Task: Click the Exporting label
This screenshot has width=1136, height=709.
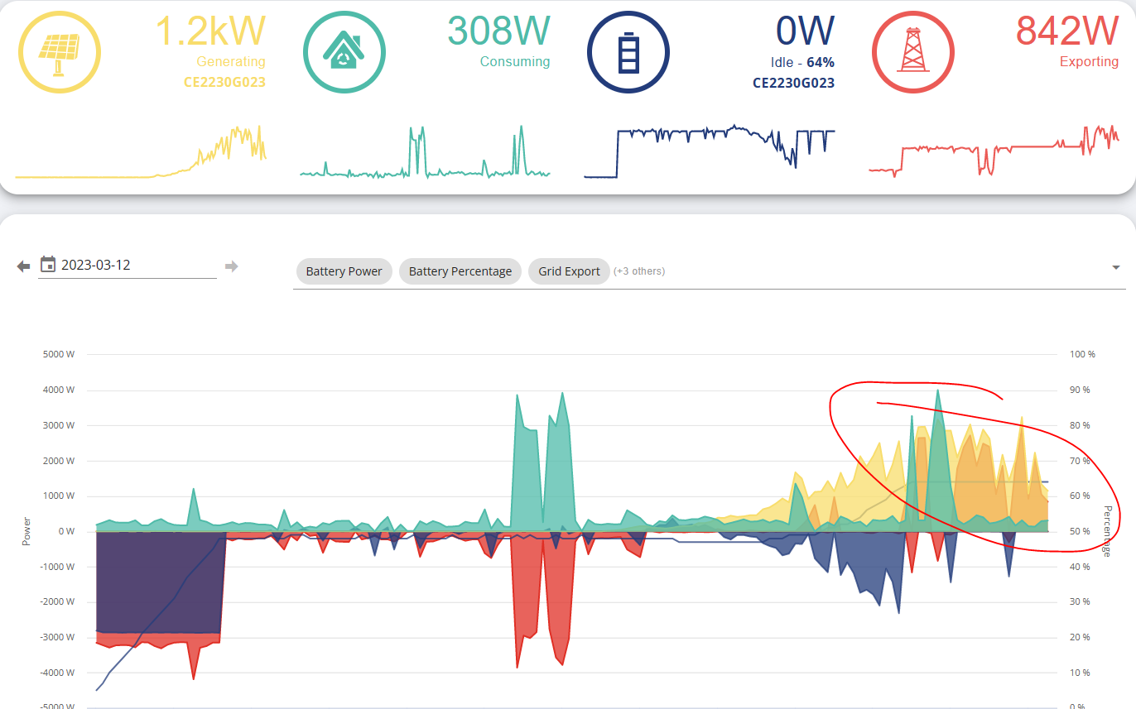Action: [1090, 61]
